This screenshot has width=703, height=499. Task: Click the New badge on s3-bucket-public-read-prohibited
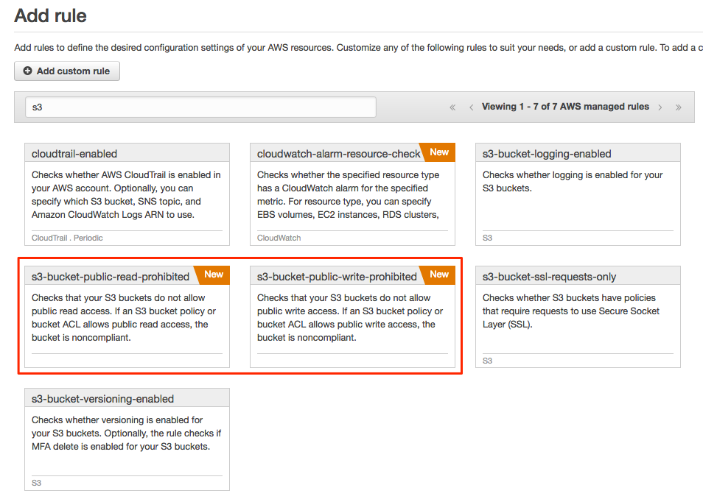[x=212, y=275]
